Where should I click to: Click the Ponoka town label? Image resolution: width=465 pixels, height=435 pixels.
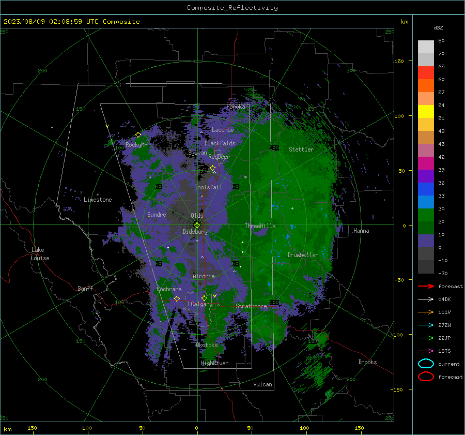pos(236,107)
